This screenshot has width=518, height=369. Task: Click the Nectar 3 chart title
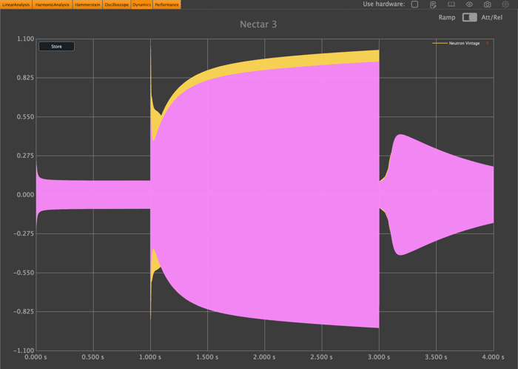tap(258, 24)
